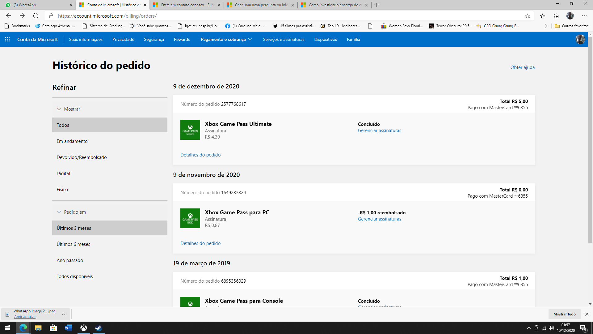Gerenciar assinaturas for Game Pass Ultimate
The height and width of the screenshot is (334, 593).
pyautogui.click(x=379, y=131)
